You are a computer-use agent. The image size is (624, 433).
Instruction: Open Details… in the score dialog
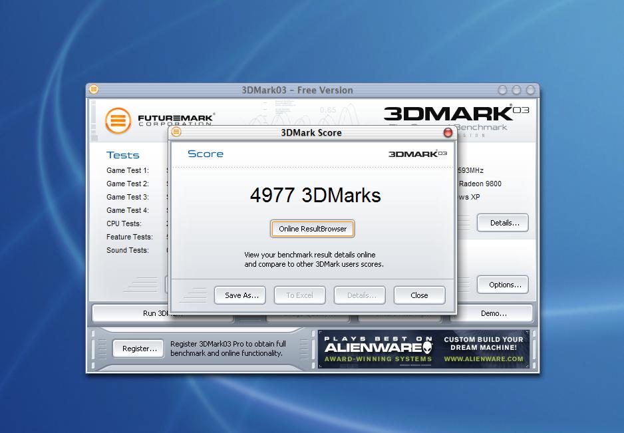click(x=360, y=295)
